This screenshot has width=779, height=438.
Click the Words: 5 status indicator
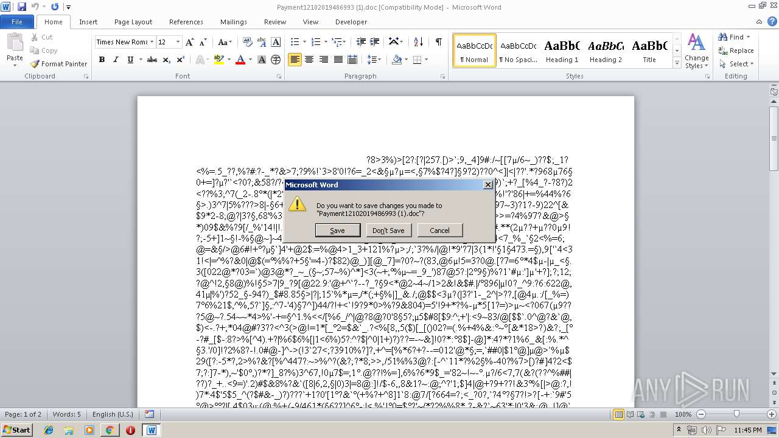point(66,414)
